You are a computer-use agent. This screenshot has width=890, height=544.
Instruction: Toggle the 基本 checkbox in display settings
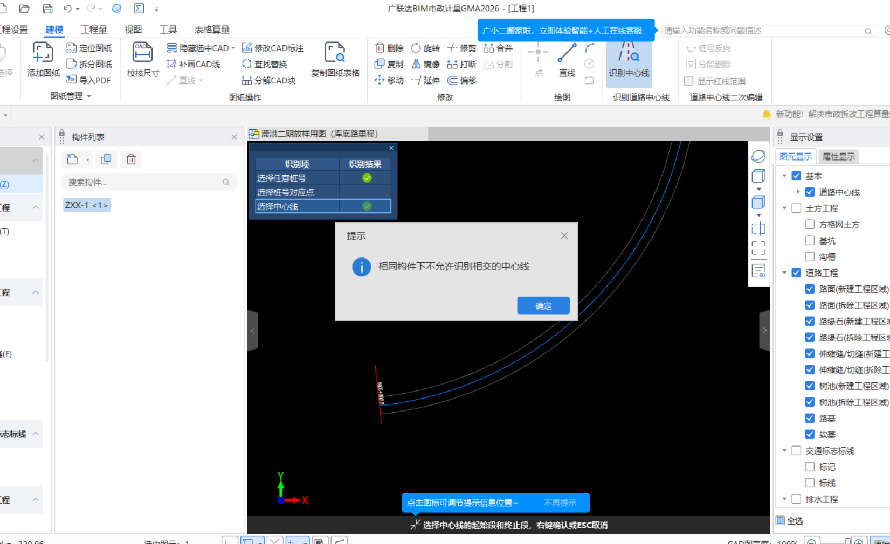coord(796,176)
